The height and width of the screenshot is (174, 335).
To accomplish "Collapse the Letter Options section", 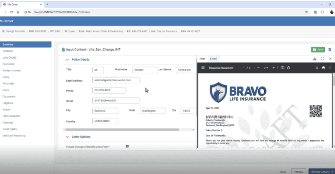I will (67, 137).
